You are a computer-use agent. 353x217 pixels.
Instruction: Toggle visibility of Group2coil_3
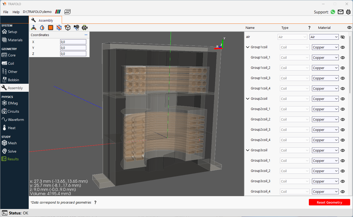343,130
